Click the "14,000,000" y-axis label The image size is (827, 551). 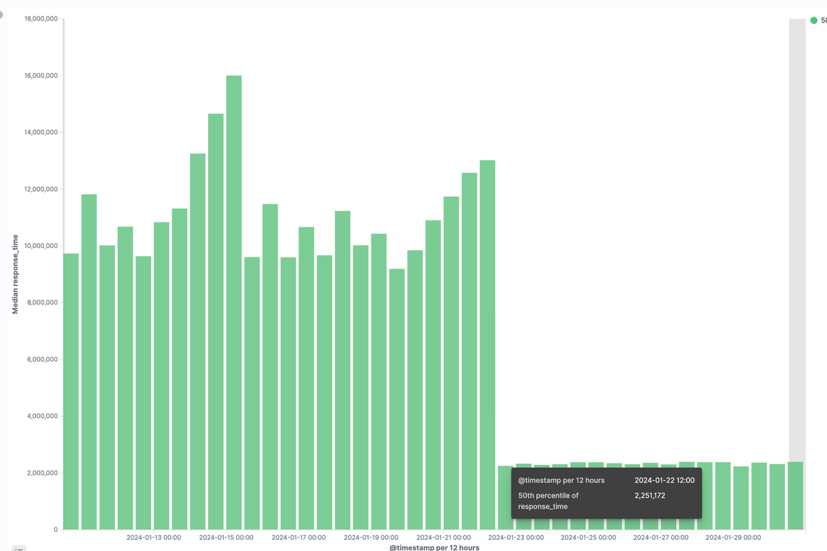coord(41,132)
